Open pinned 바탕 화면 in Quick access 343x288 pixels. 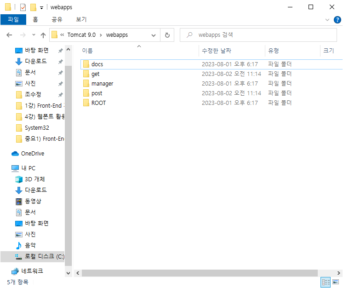[36, 50]
